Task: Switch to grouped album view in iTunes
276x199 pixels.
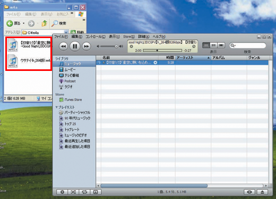Action: pyautogui.click(x=213, y=46)
